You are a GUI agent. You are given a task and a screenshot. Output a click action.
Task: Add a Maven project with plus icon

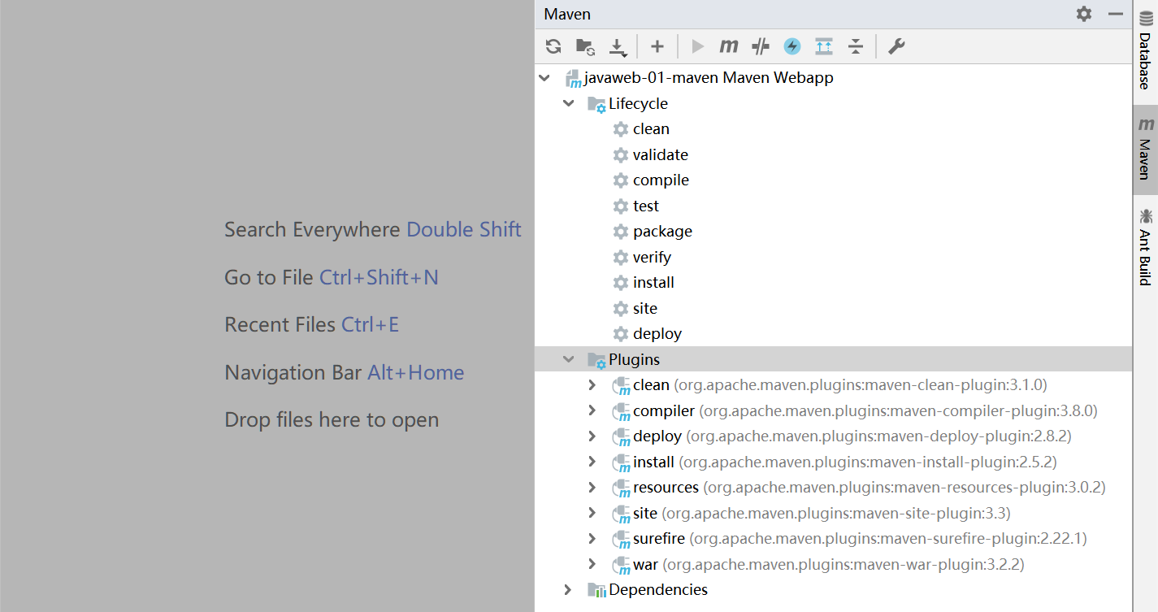[657, 46]
